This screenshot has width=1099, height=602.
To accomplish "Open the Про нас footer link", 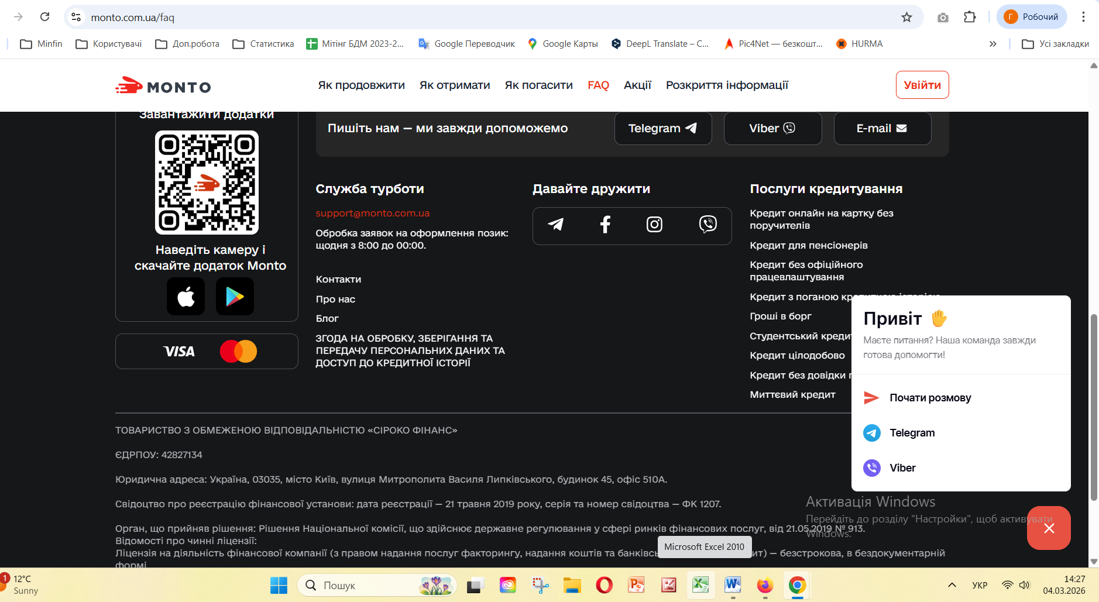I will tap(335, 300).
